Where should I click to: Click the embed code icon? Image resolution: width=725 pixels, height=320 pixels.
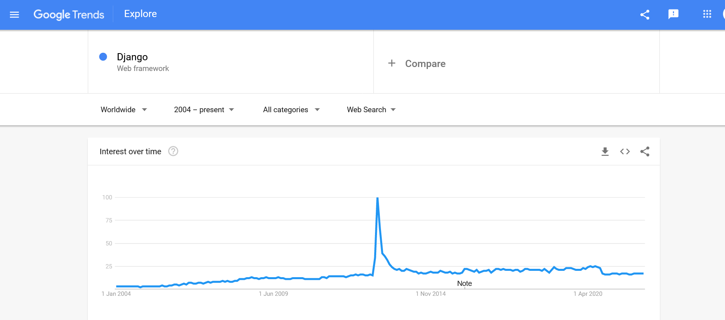pos(625,151)
